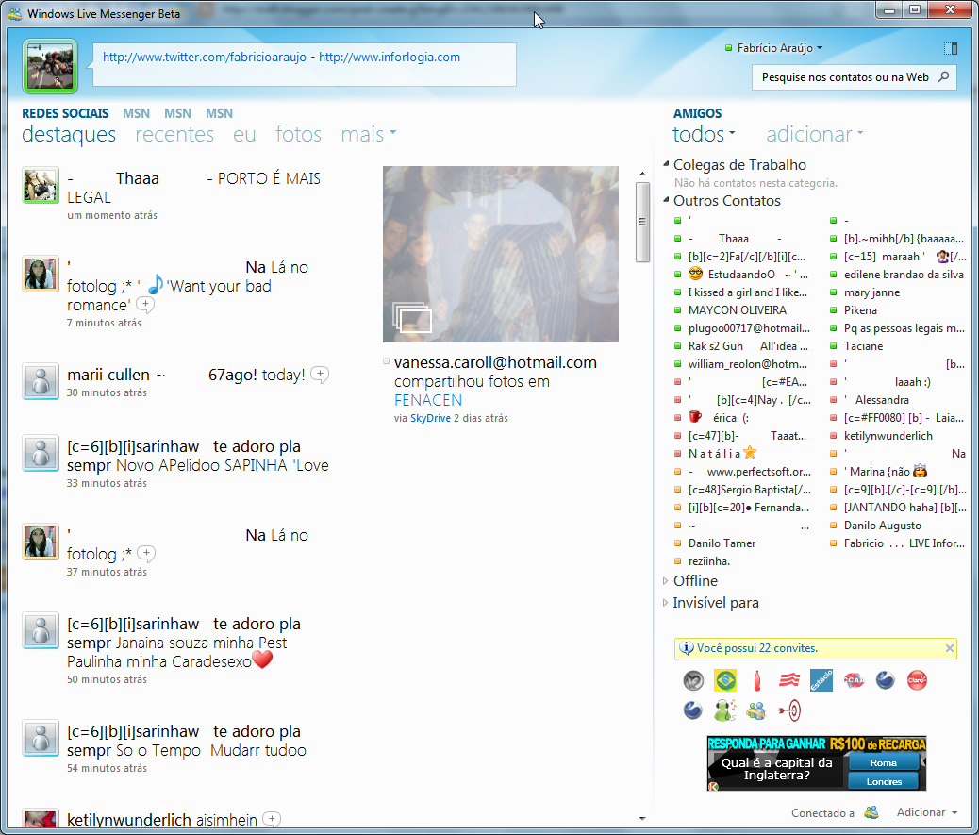Screen dimensions: 979x835
Task: Click the photo album stack icon
Action: [x=412, y=317]
